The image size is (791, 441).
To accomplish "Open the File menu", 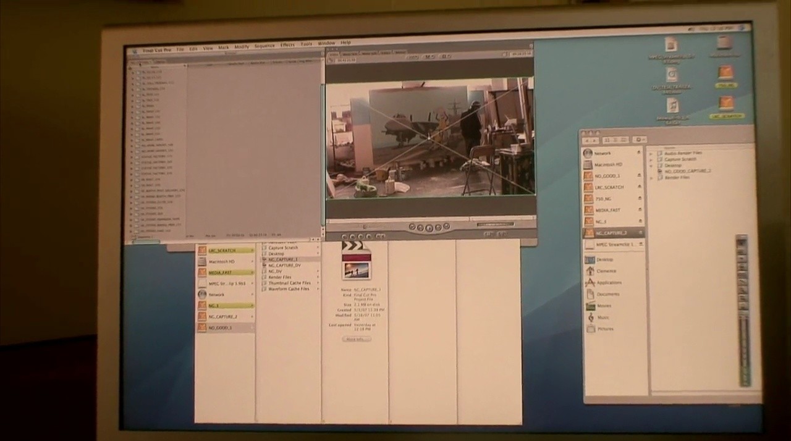I will coord(180,49).
